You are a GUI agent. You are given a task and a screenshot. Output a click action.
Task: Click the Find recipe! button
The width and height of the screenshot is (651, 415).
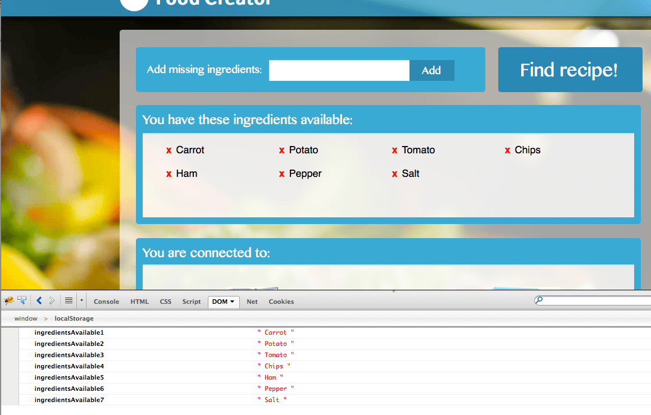pyautogui.click(x=569, y=70)
